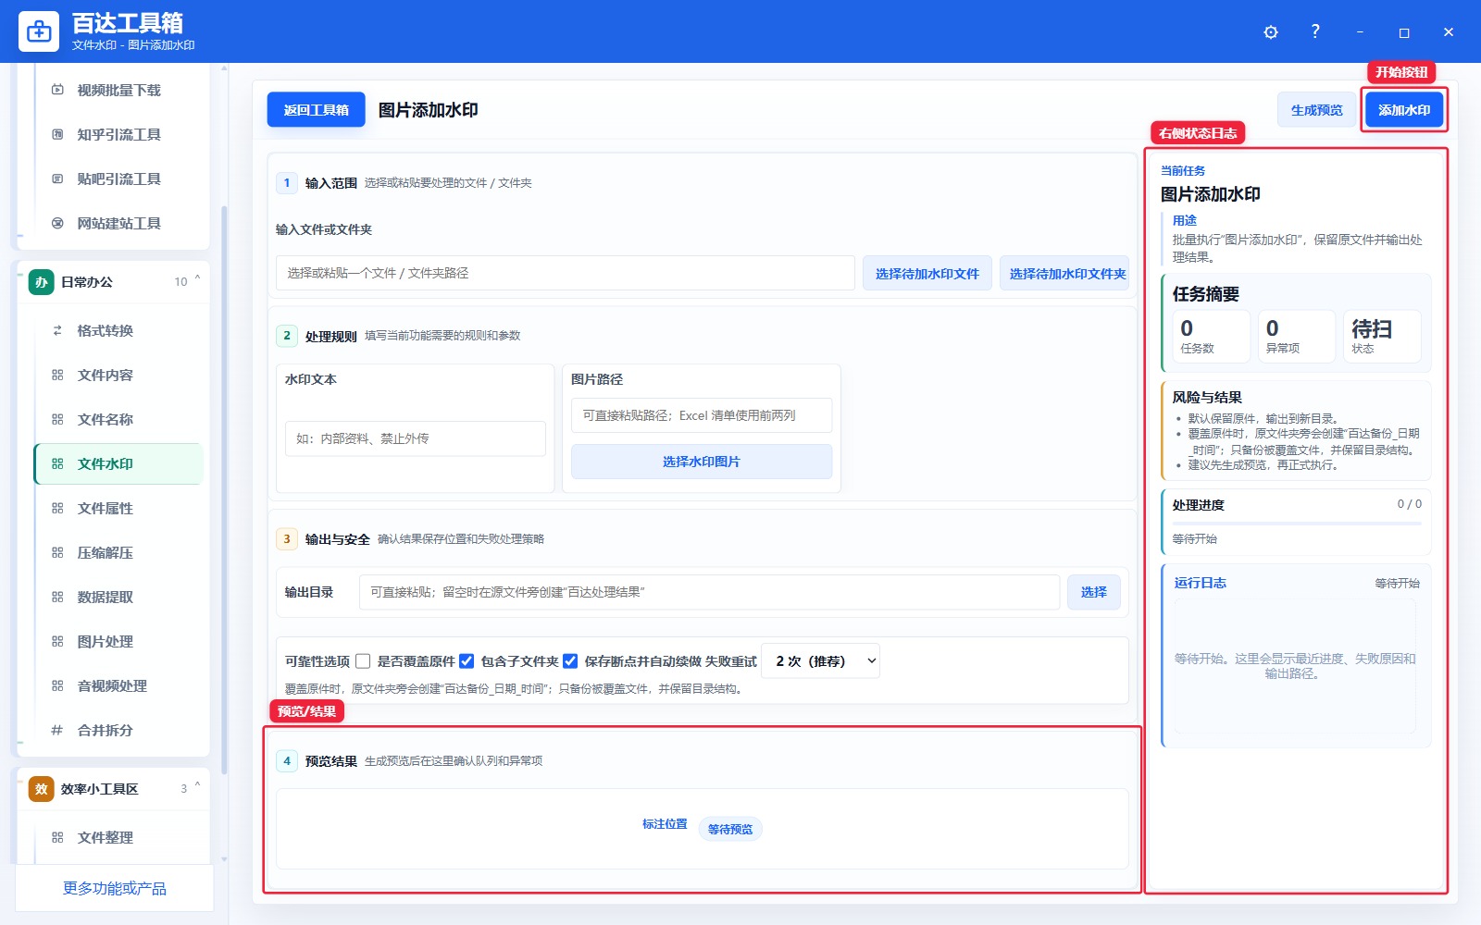Image resolution: width=1481 pixels, height=925 pixels.
Task: Click the 合并拆分 hash icon
Action: tap(57, 730)
